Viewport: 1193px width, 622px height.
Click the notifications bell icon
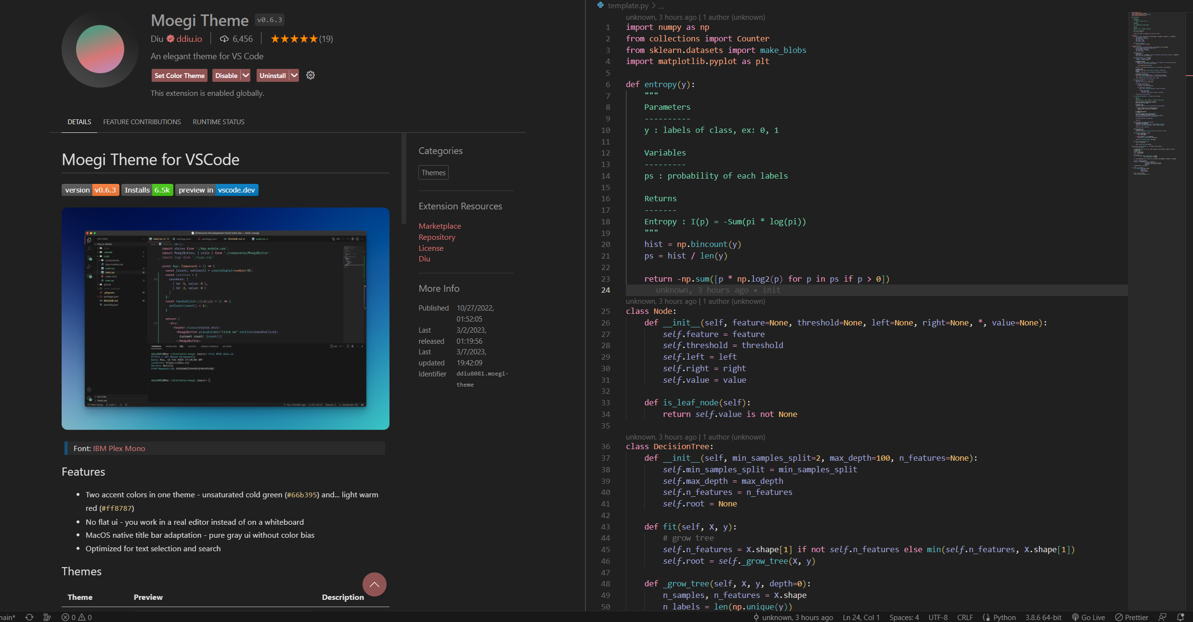[x=1180, y=617]
